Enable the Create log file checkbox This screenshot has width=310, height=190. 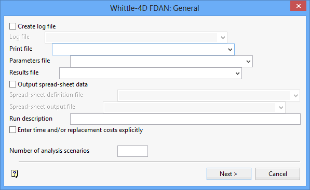pyautogui.click(x=12, y=26)
